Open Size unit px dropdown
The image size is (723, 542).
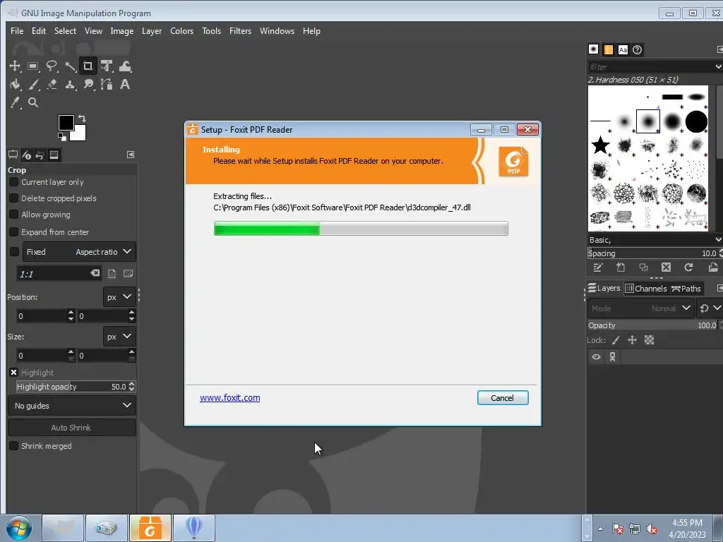[119, 337]
